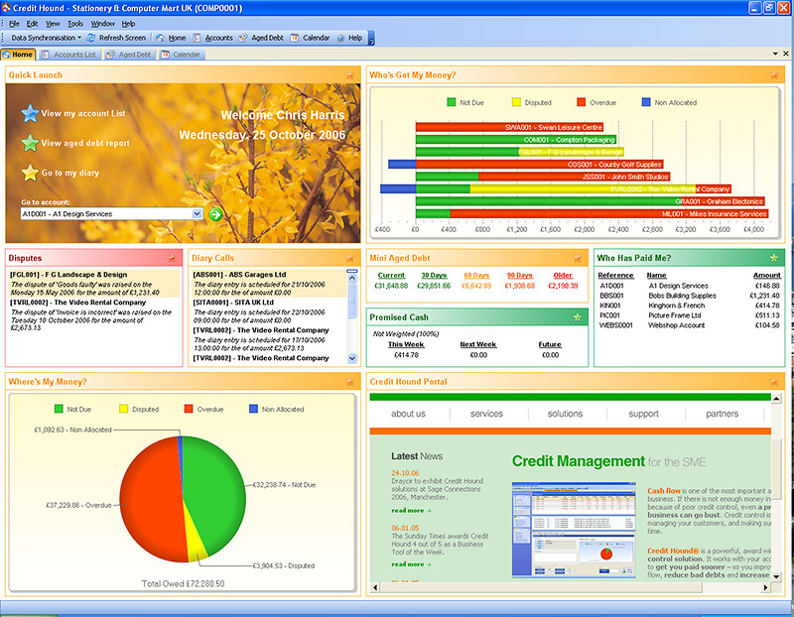Select the FGL001 F G Landscape dispute entry
The height and width of the screenshot is (617, 794).
point(94,284)
